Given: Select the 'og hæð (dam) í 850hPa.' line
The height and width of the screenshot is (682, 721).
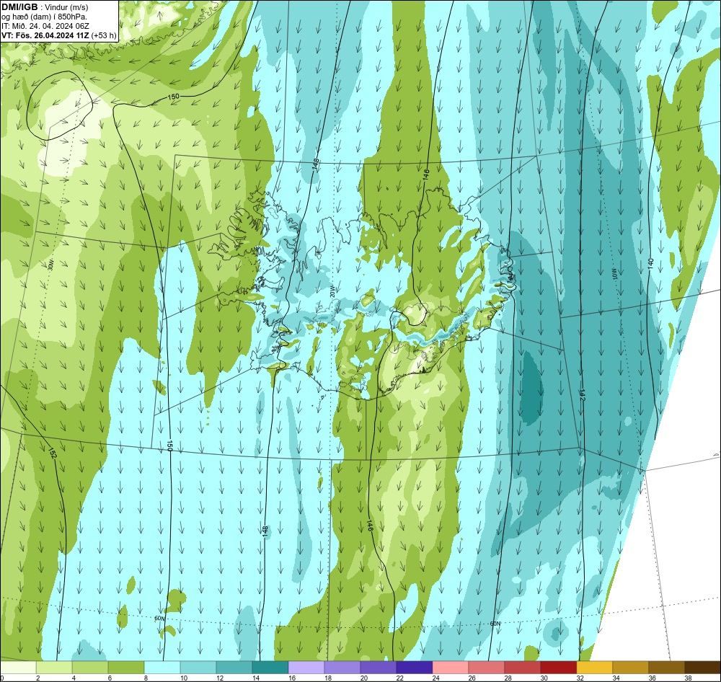Looking at the screenshot, I should (x=44, y=17).
